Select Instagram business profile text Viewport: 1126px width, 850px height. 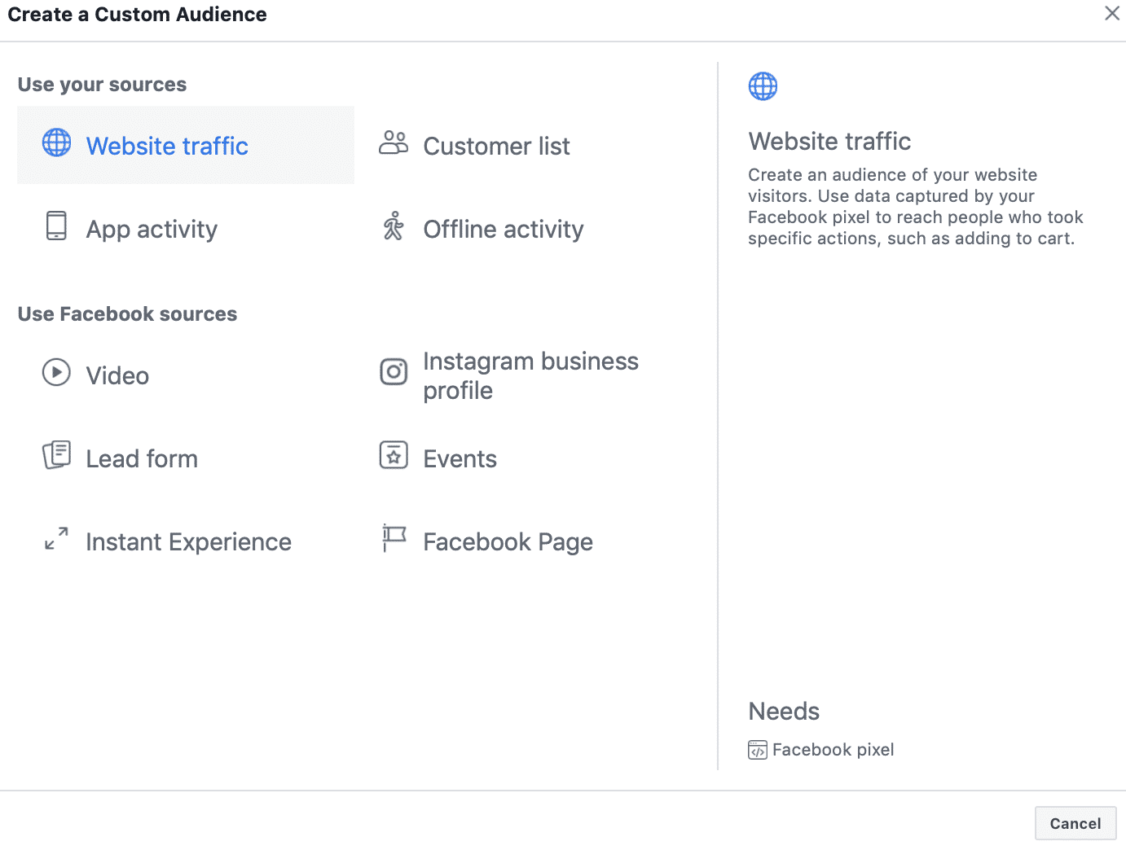[x=530, y=375]
